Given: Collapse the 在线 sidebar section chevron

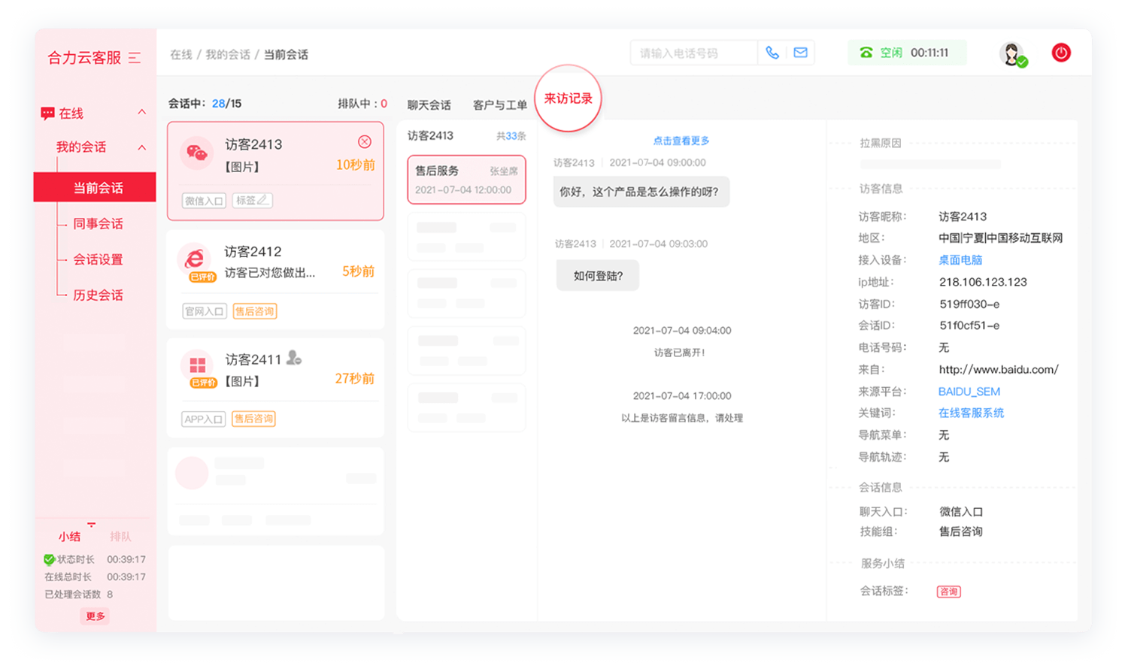Looking at the screenshot, I should click(x=142, y=113).
